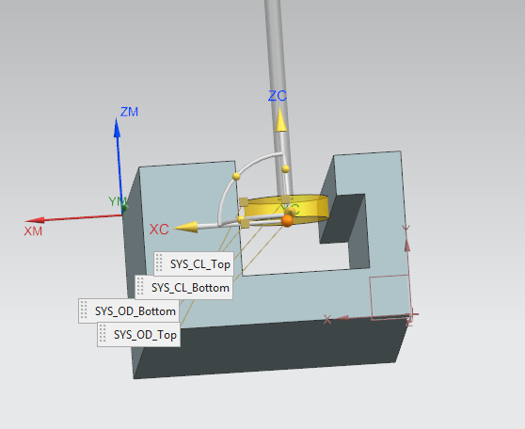Click the orange origin sphere handle
Viewport: 525px width, 429px height.
tap(287, 221)
